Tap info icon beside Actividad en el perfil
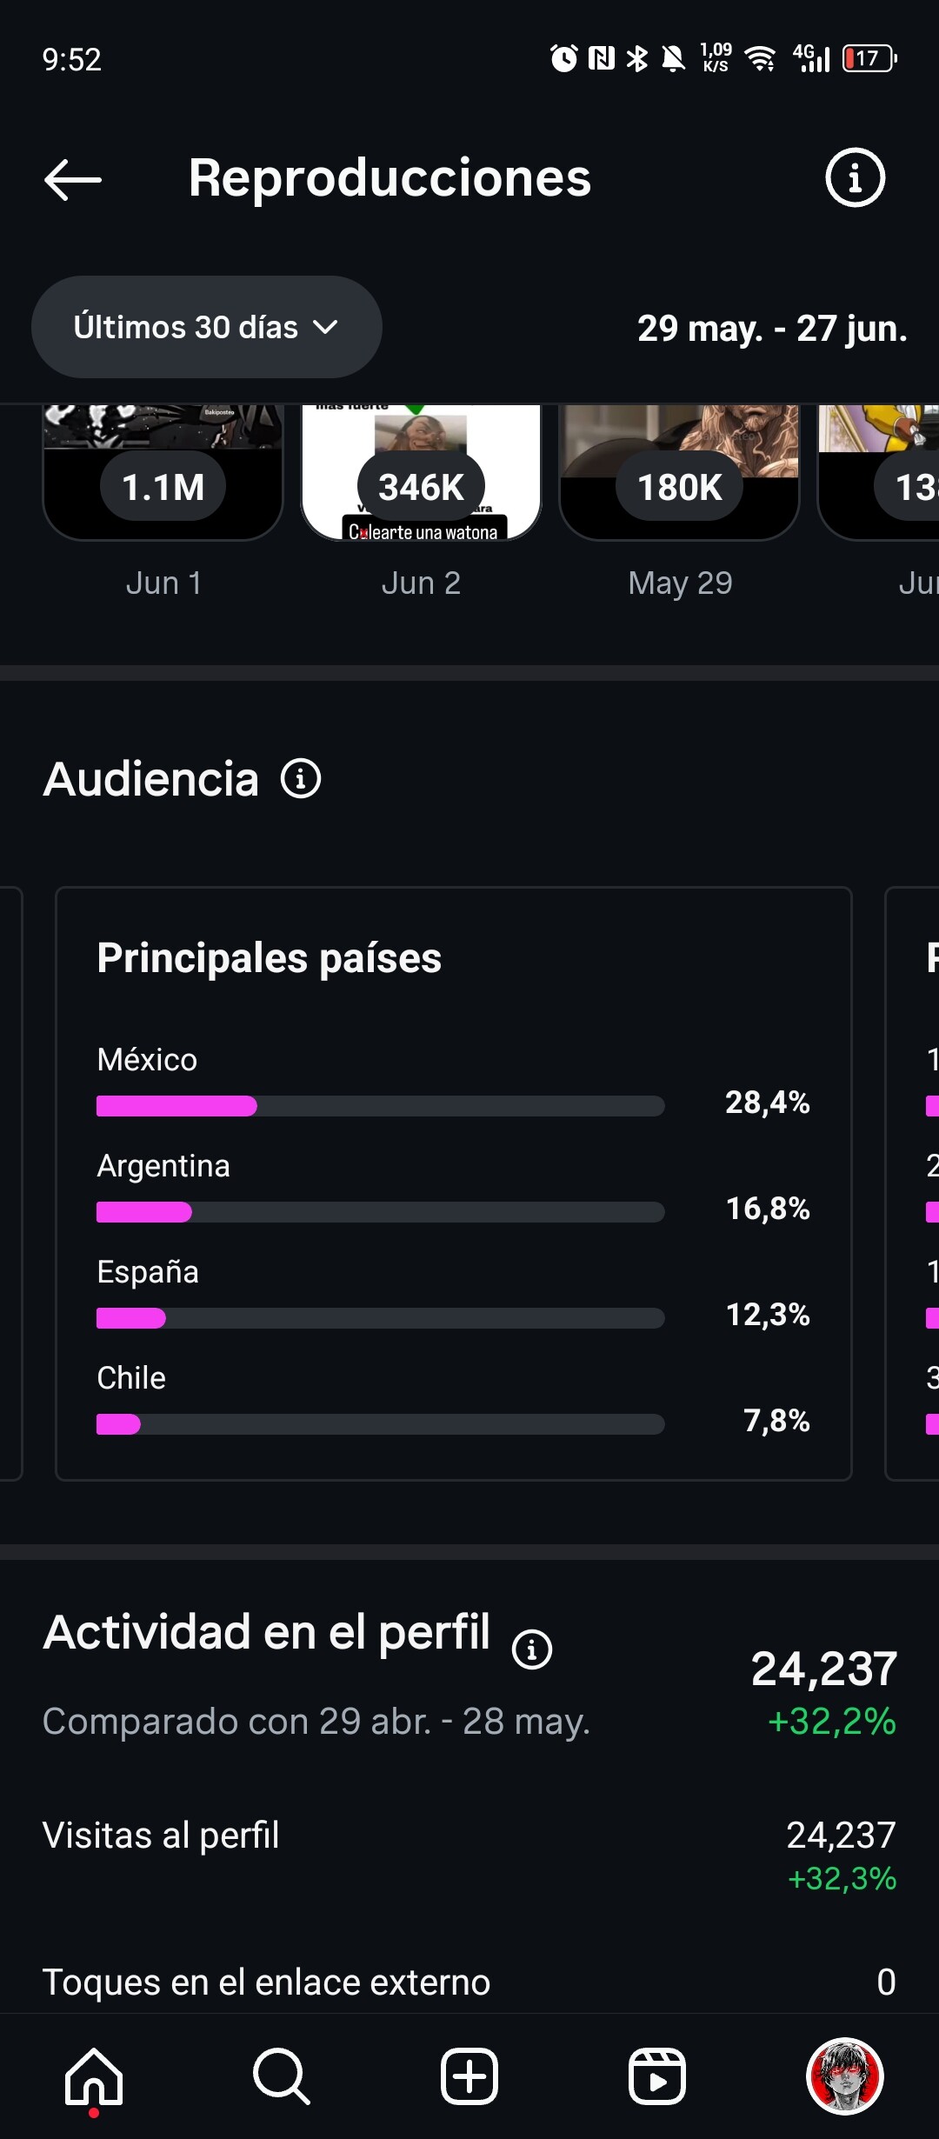The image size is (939, 2139). coord(532,1649)
